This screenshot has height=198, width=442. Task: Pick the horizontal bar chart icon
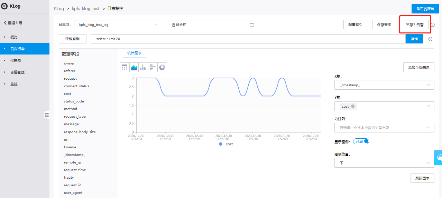coord(153,67)
